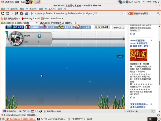Open the 武林三國 ad title link
161x121 pixels.
[139, 43]
